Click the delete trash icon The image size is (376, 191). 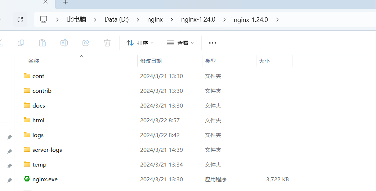tap(107, 43)
